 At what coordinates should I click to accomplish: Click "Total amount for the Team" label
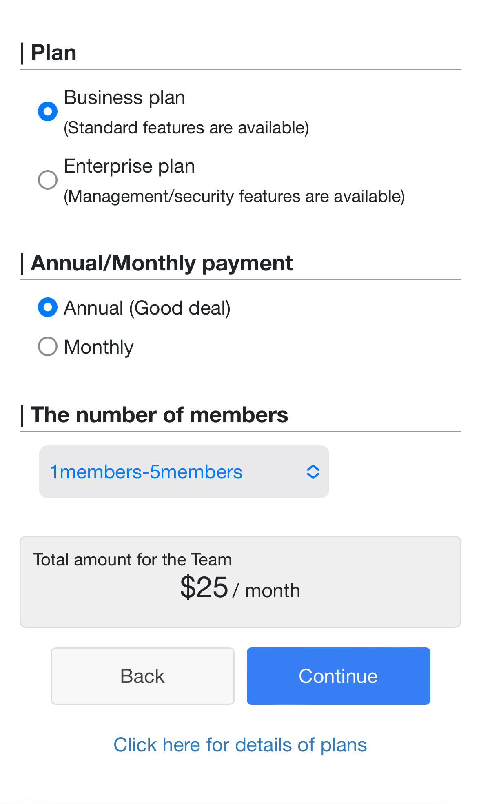[133, 560]
